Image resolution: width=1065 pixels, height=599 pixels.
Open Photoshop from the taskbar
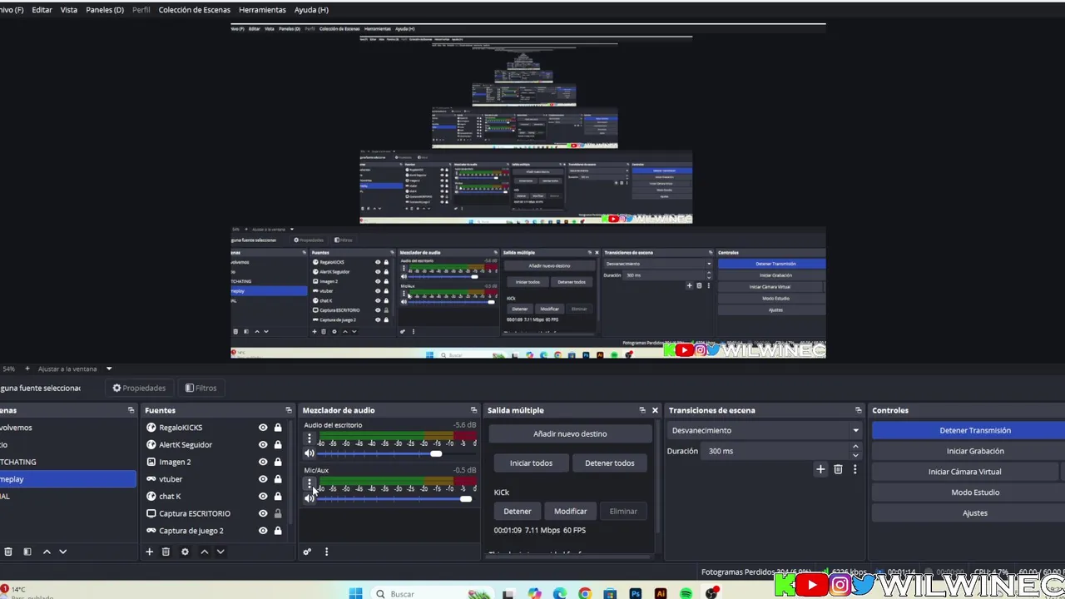(x=636, y=593)
